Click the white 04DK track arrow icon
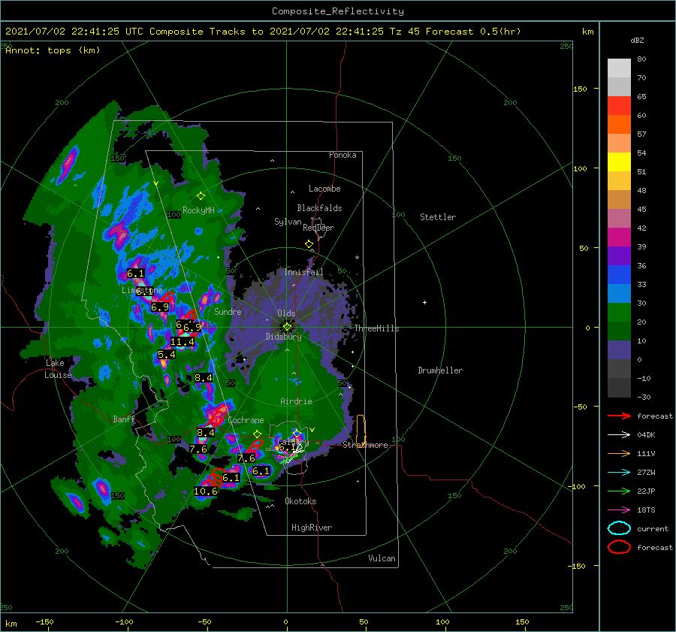 [619, 435]
